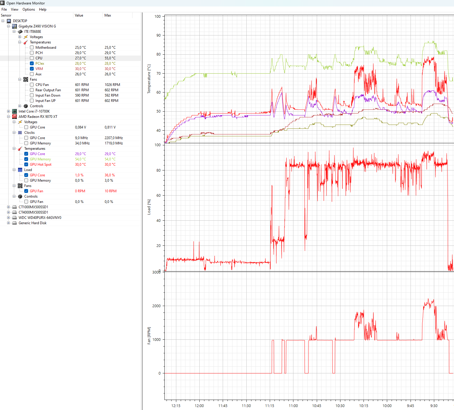This screenshot has width=454, height=410.
Task: Collapse the ITE IT8688E node
Action: point(14,32)
